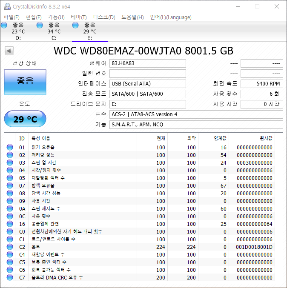Select the C: disk tab at 34 °C

point(54,31)
